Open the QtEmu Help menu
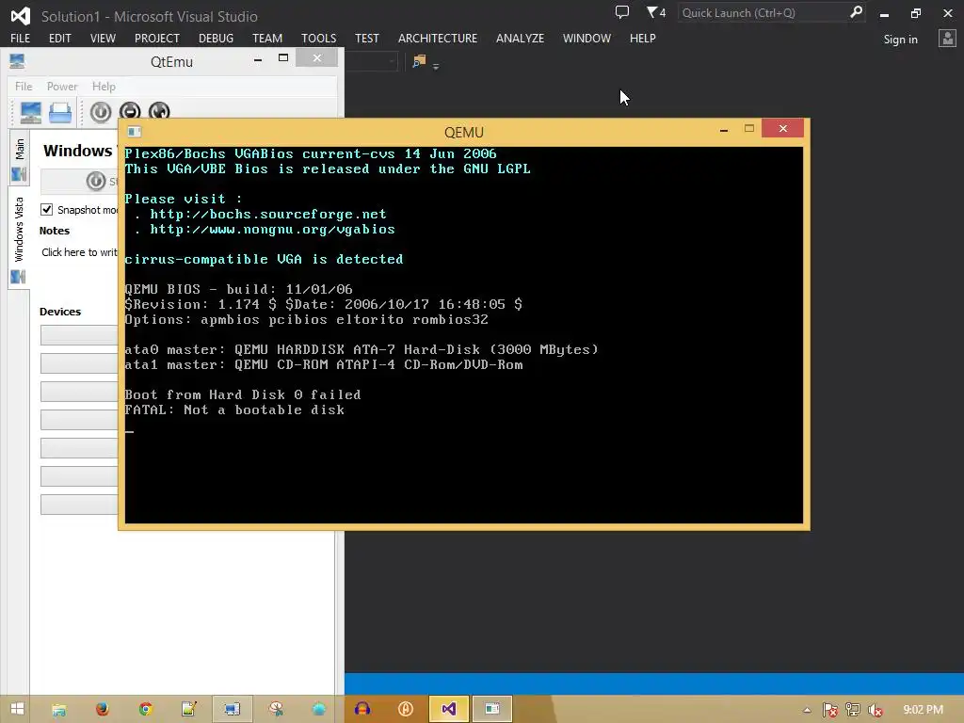Viewport: 964px width, 723px height. (x=104, y=87)
